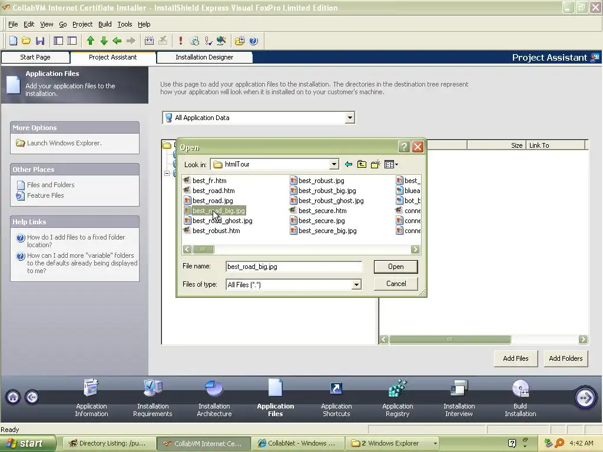
Task: Click the Installation Interview step icon
Action: (x=459, y=388)
